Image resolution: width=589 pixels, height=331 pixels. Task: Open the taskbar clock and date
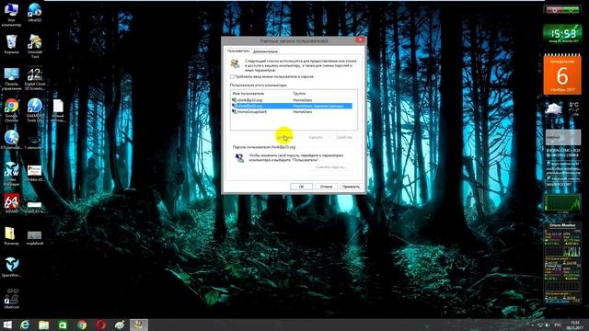[574, 325]
